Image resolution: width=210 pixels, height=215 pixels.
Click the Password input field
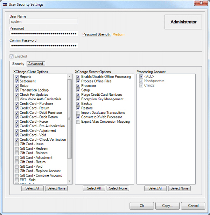[44, 34]
